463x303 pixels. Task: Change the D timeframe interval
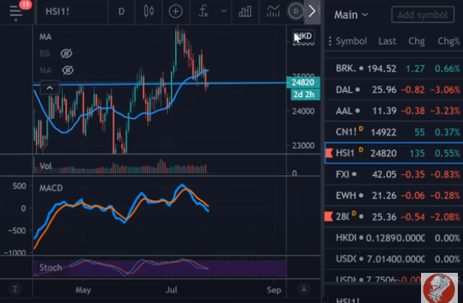pyautogui.click(x=121, y=12)
